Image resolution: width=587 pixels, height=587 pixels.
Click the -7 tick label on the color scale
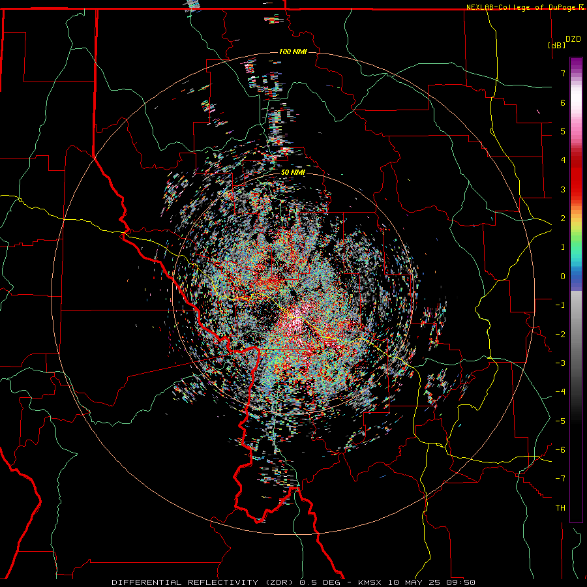[560, 479]
